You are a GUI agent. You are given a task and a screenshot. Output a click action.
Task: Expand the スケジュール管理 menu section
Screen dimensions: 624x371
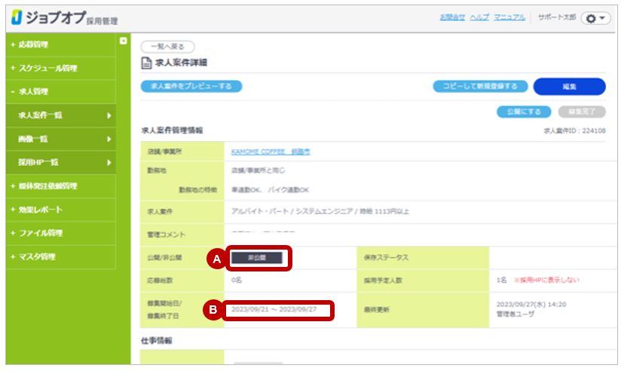pos(61,68)
